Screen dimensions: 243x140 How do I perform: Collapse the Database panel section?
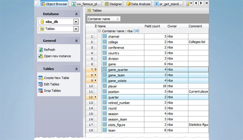point(76,14)
